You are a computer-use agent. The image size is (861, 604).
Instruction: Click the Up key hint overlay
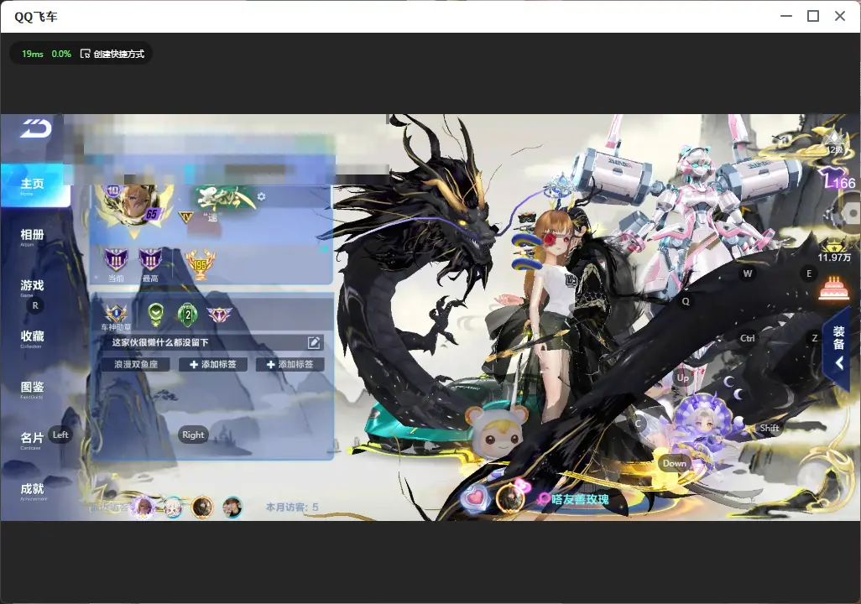(682, 377)
